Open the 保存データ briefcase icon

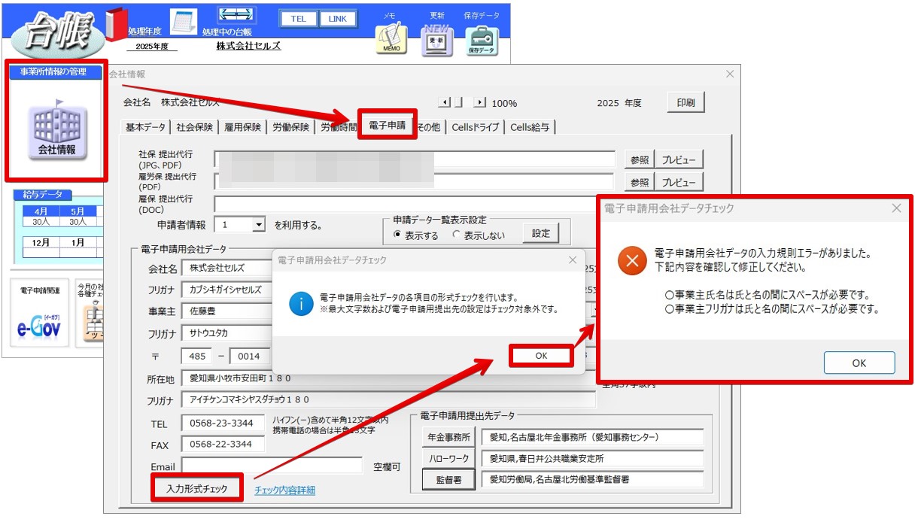(x=482, y=40)
